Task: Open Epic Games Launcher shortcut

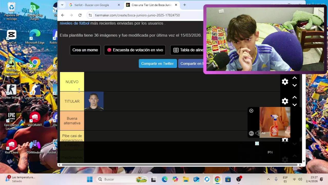Action: [x=12, y=121]
